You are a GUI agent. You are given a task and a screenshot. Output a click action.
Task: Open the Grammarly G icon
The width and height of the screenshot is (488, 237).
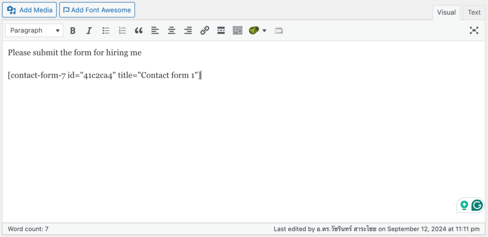pos(477,205)
